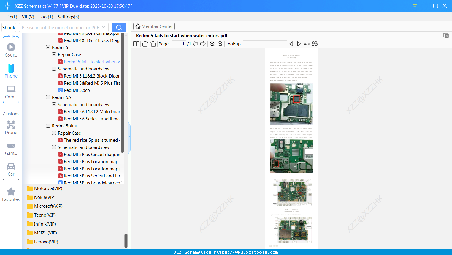
Task: Click the Lookup text field
Action: [265, 44]
